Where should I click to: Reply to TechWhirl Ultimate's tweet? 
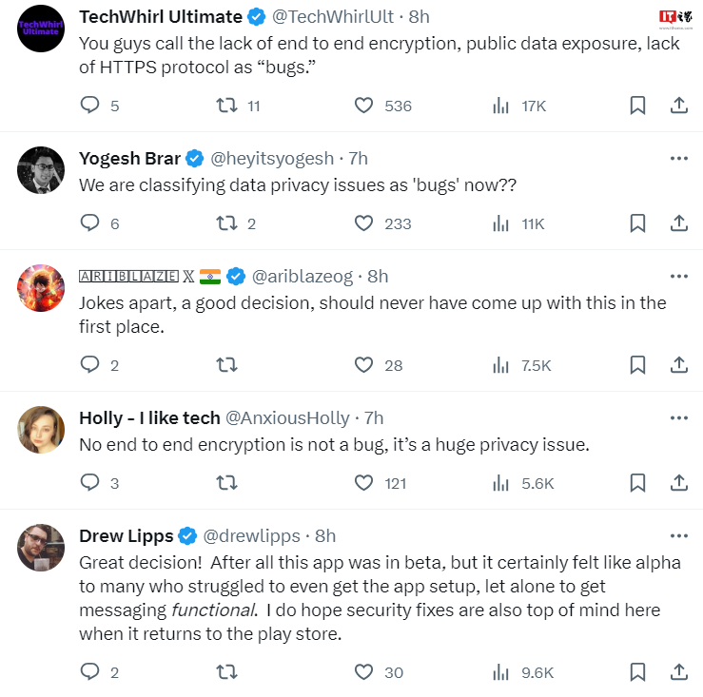[89, 106]
